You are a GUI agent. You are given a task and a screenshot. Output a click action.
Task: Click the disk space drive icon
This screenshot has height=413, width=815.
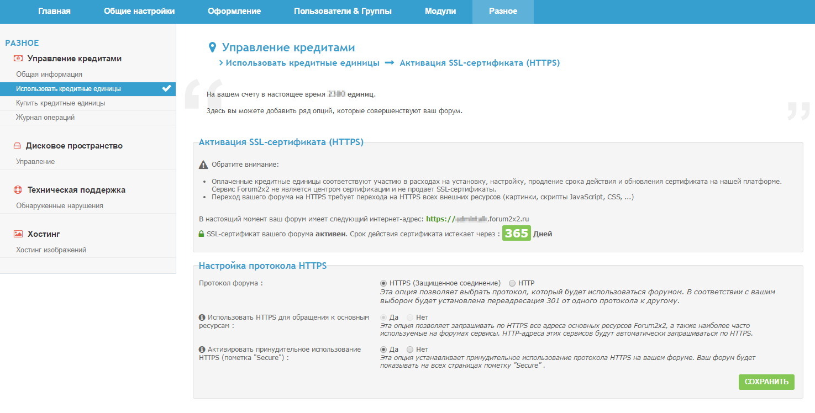[17, 146]
